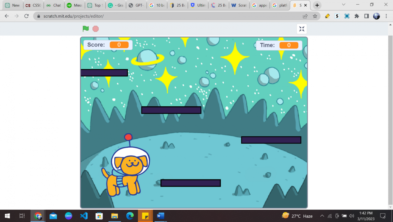Open the browser tab search dropdown
This screenshot has width=393, height=222.
click(x=344, y=5)
